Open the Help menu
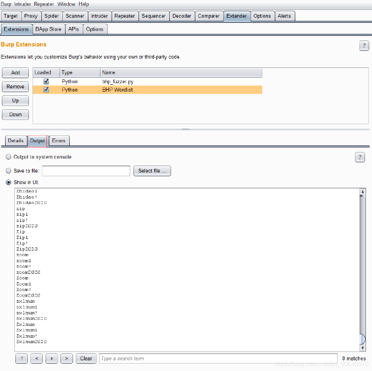Viewport: 372px width, 371px height. pos(84,4)
